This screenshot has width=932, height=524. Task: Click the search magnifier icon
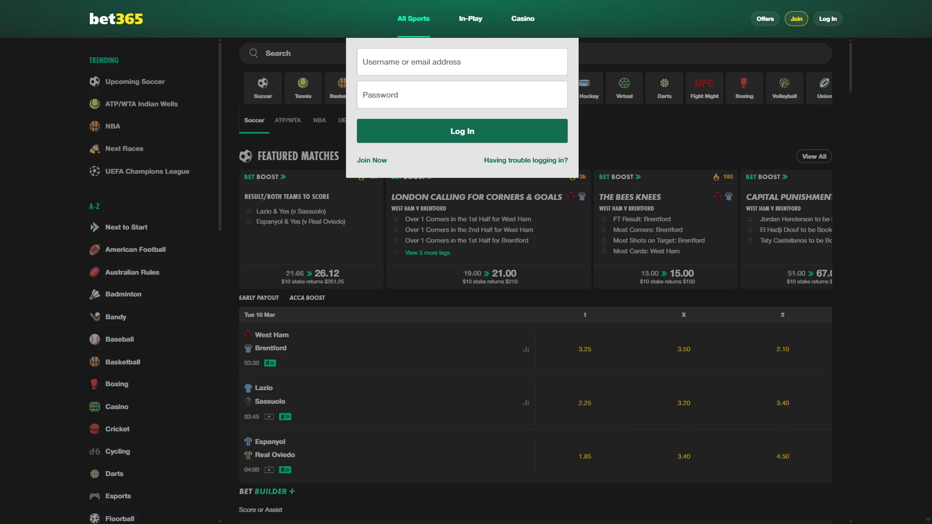(x=253, y=53)
